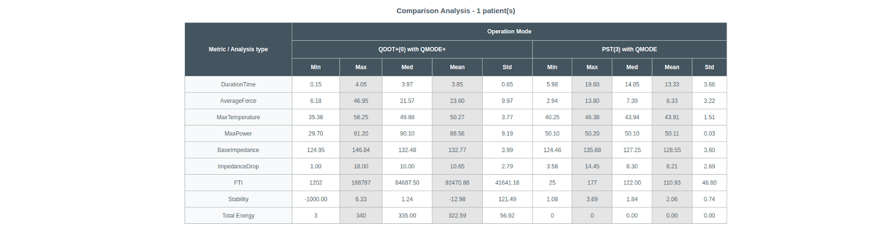Select the BaseImpedance row label

click(x=238, y=150)
